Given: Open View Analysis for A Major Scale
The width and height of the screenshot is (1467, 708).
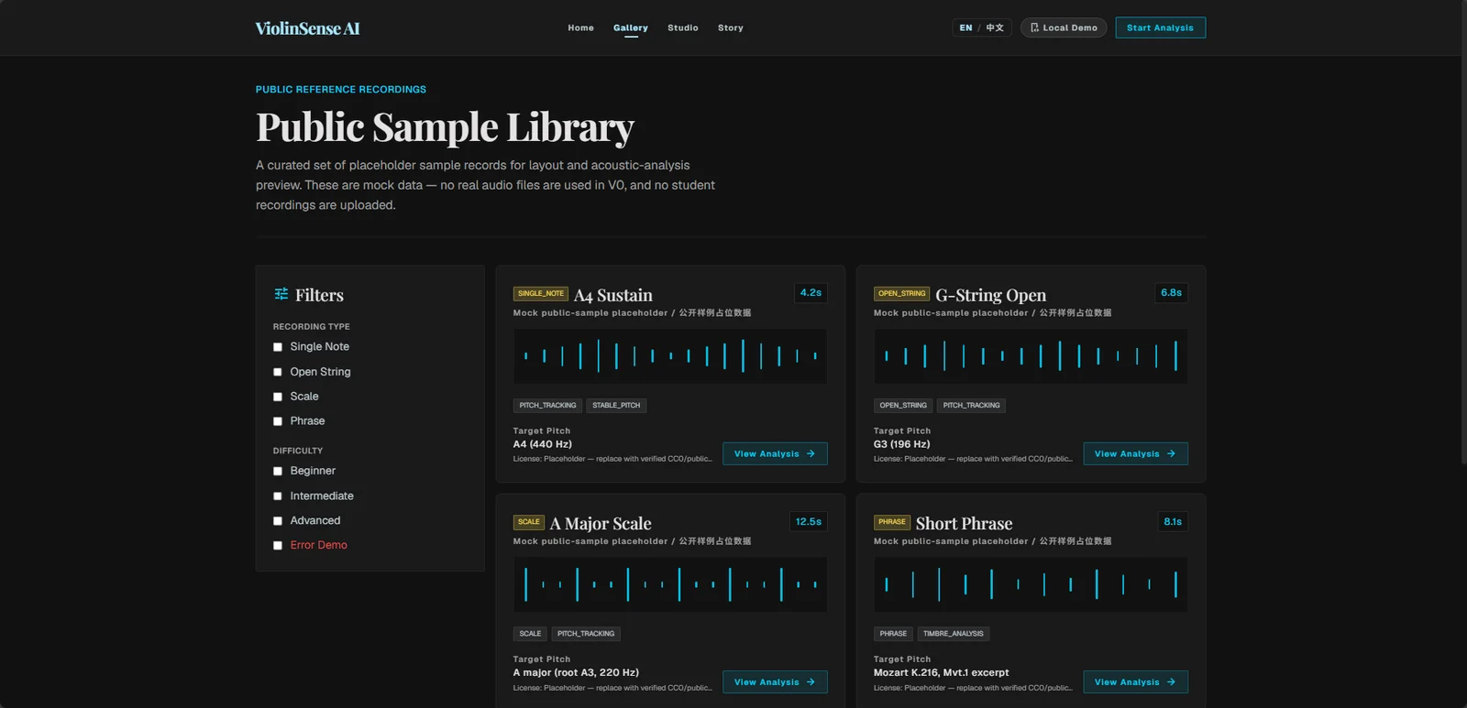Looking at the screenshot, I should [x=775, y=682].
